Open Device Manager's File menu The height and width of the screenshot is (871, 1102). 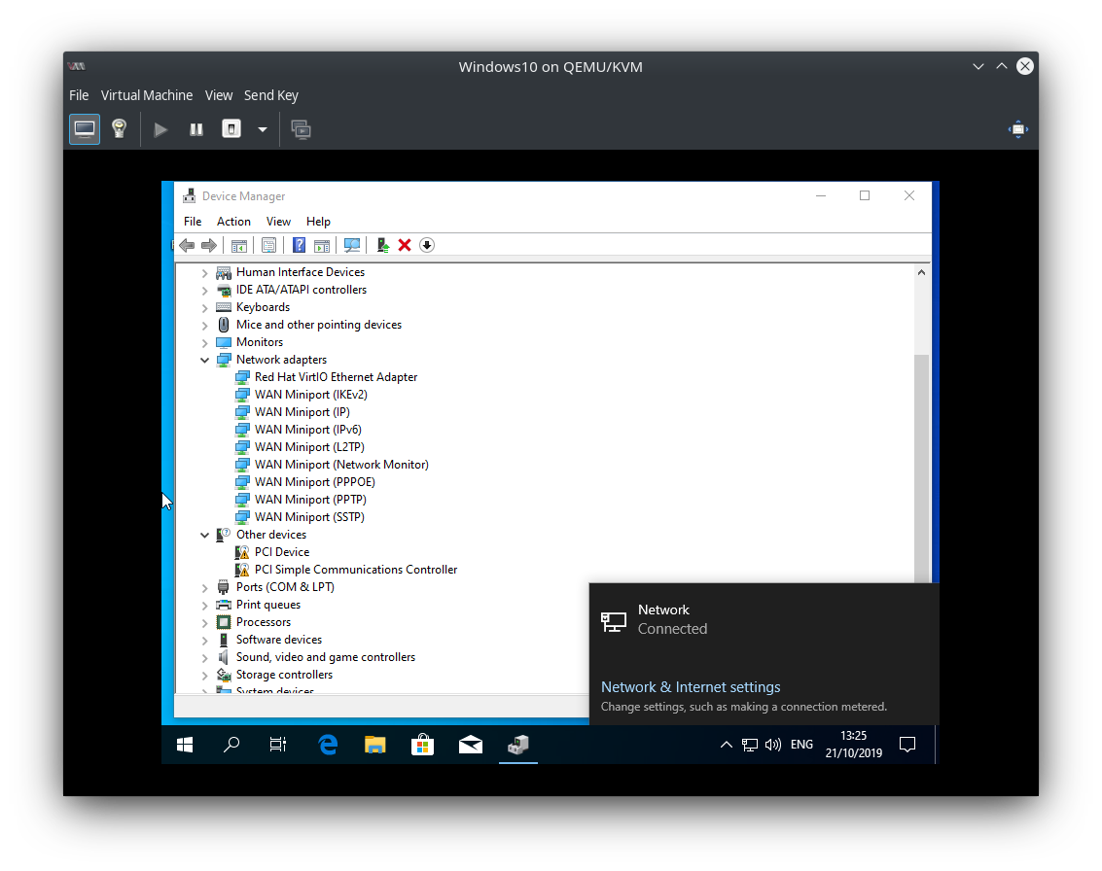193,222
